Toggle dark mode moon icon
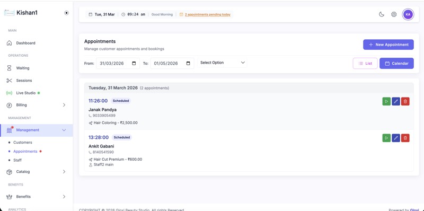Screen dimensions: 424x211 [381, 14]
